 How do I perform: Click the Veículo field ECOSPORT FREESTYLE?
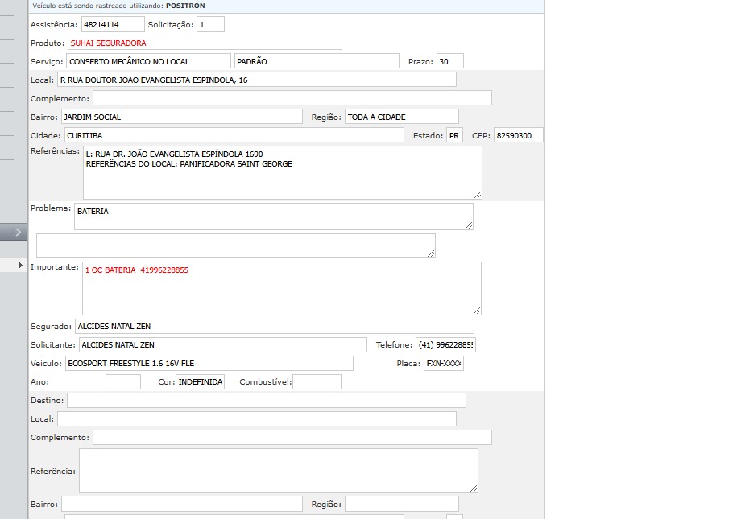click(209, 363)
